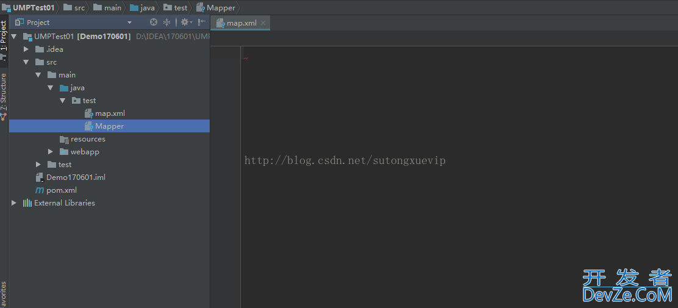Screen dimensions: 678x308
Task: Click the Maven icon beside pom.xml
Action: click(x=40, y=190)
